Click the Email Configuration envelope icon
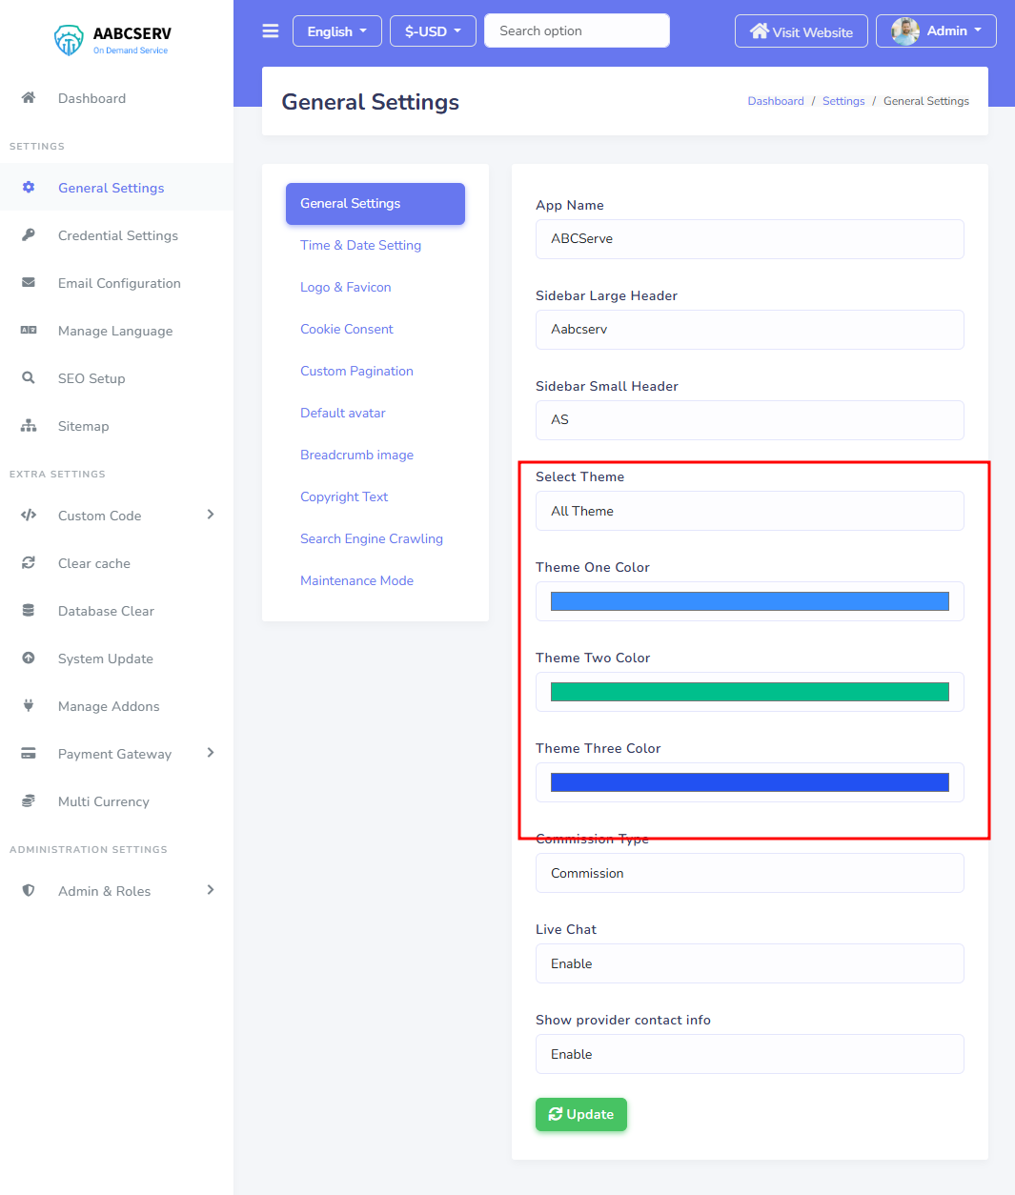Screen dimensions: 1015x1195 tap(29, 283)
